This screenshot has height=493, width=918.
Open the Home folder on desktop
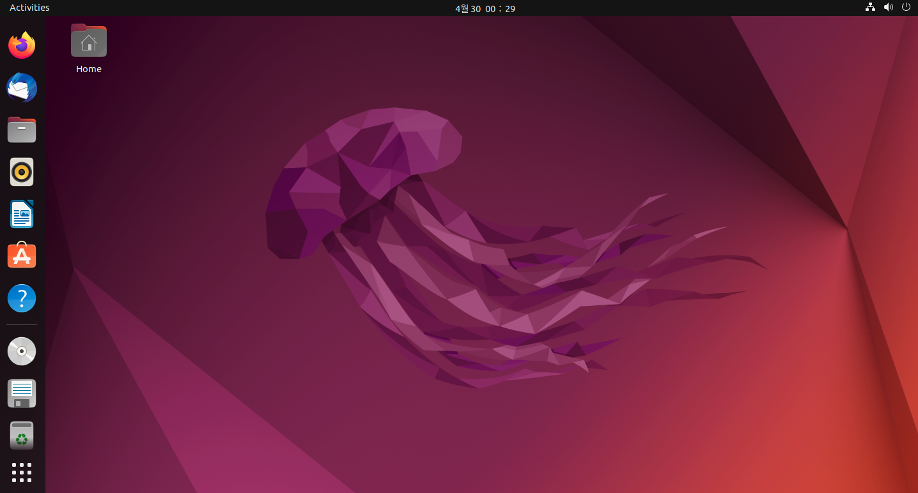[89, 40]
